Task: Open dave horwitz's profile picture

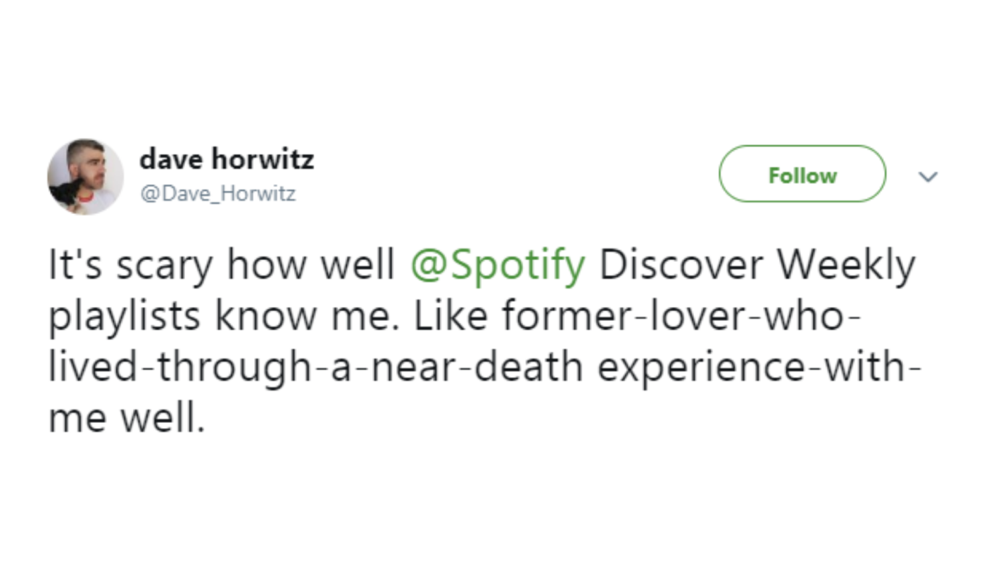Action: pyautogui.click(x=85, y=177)
